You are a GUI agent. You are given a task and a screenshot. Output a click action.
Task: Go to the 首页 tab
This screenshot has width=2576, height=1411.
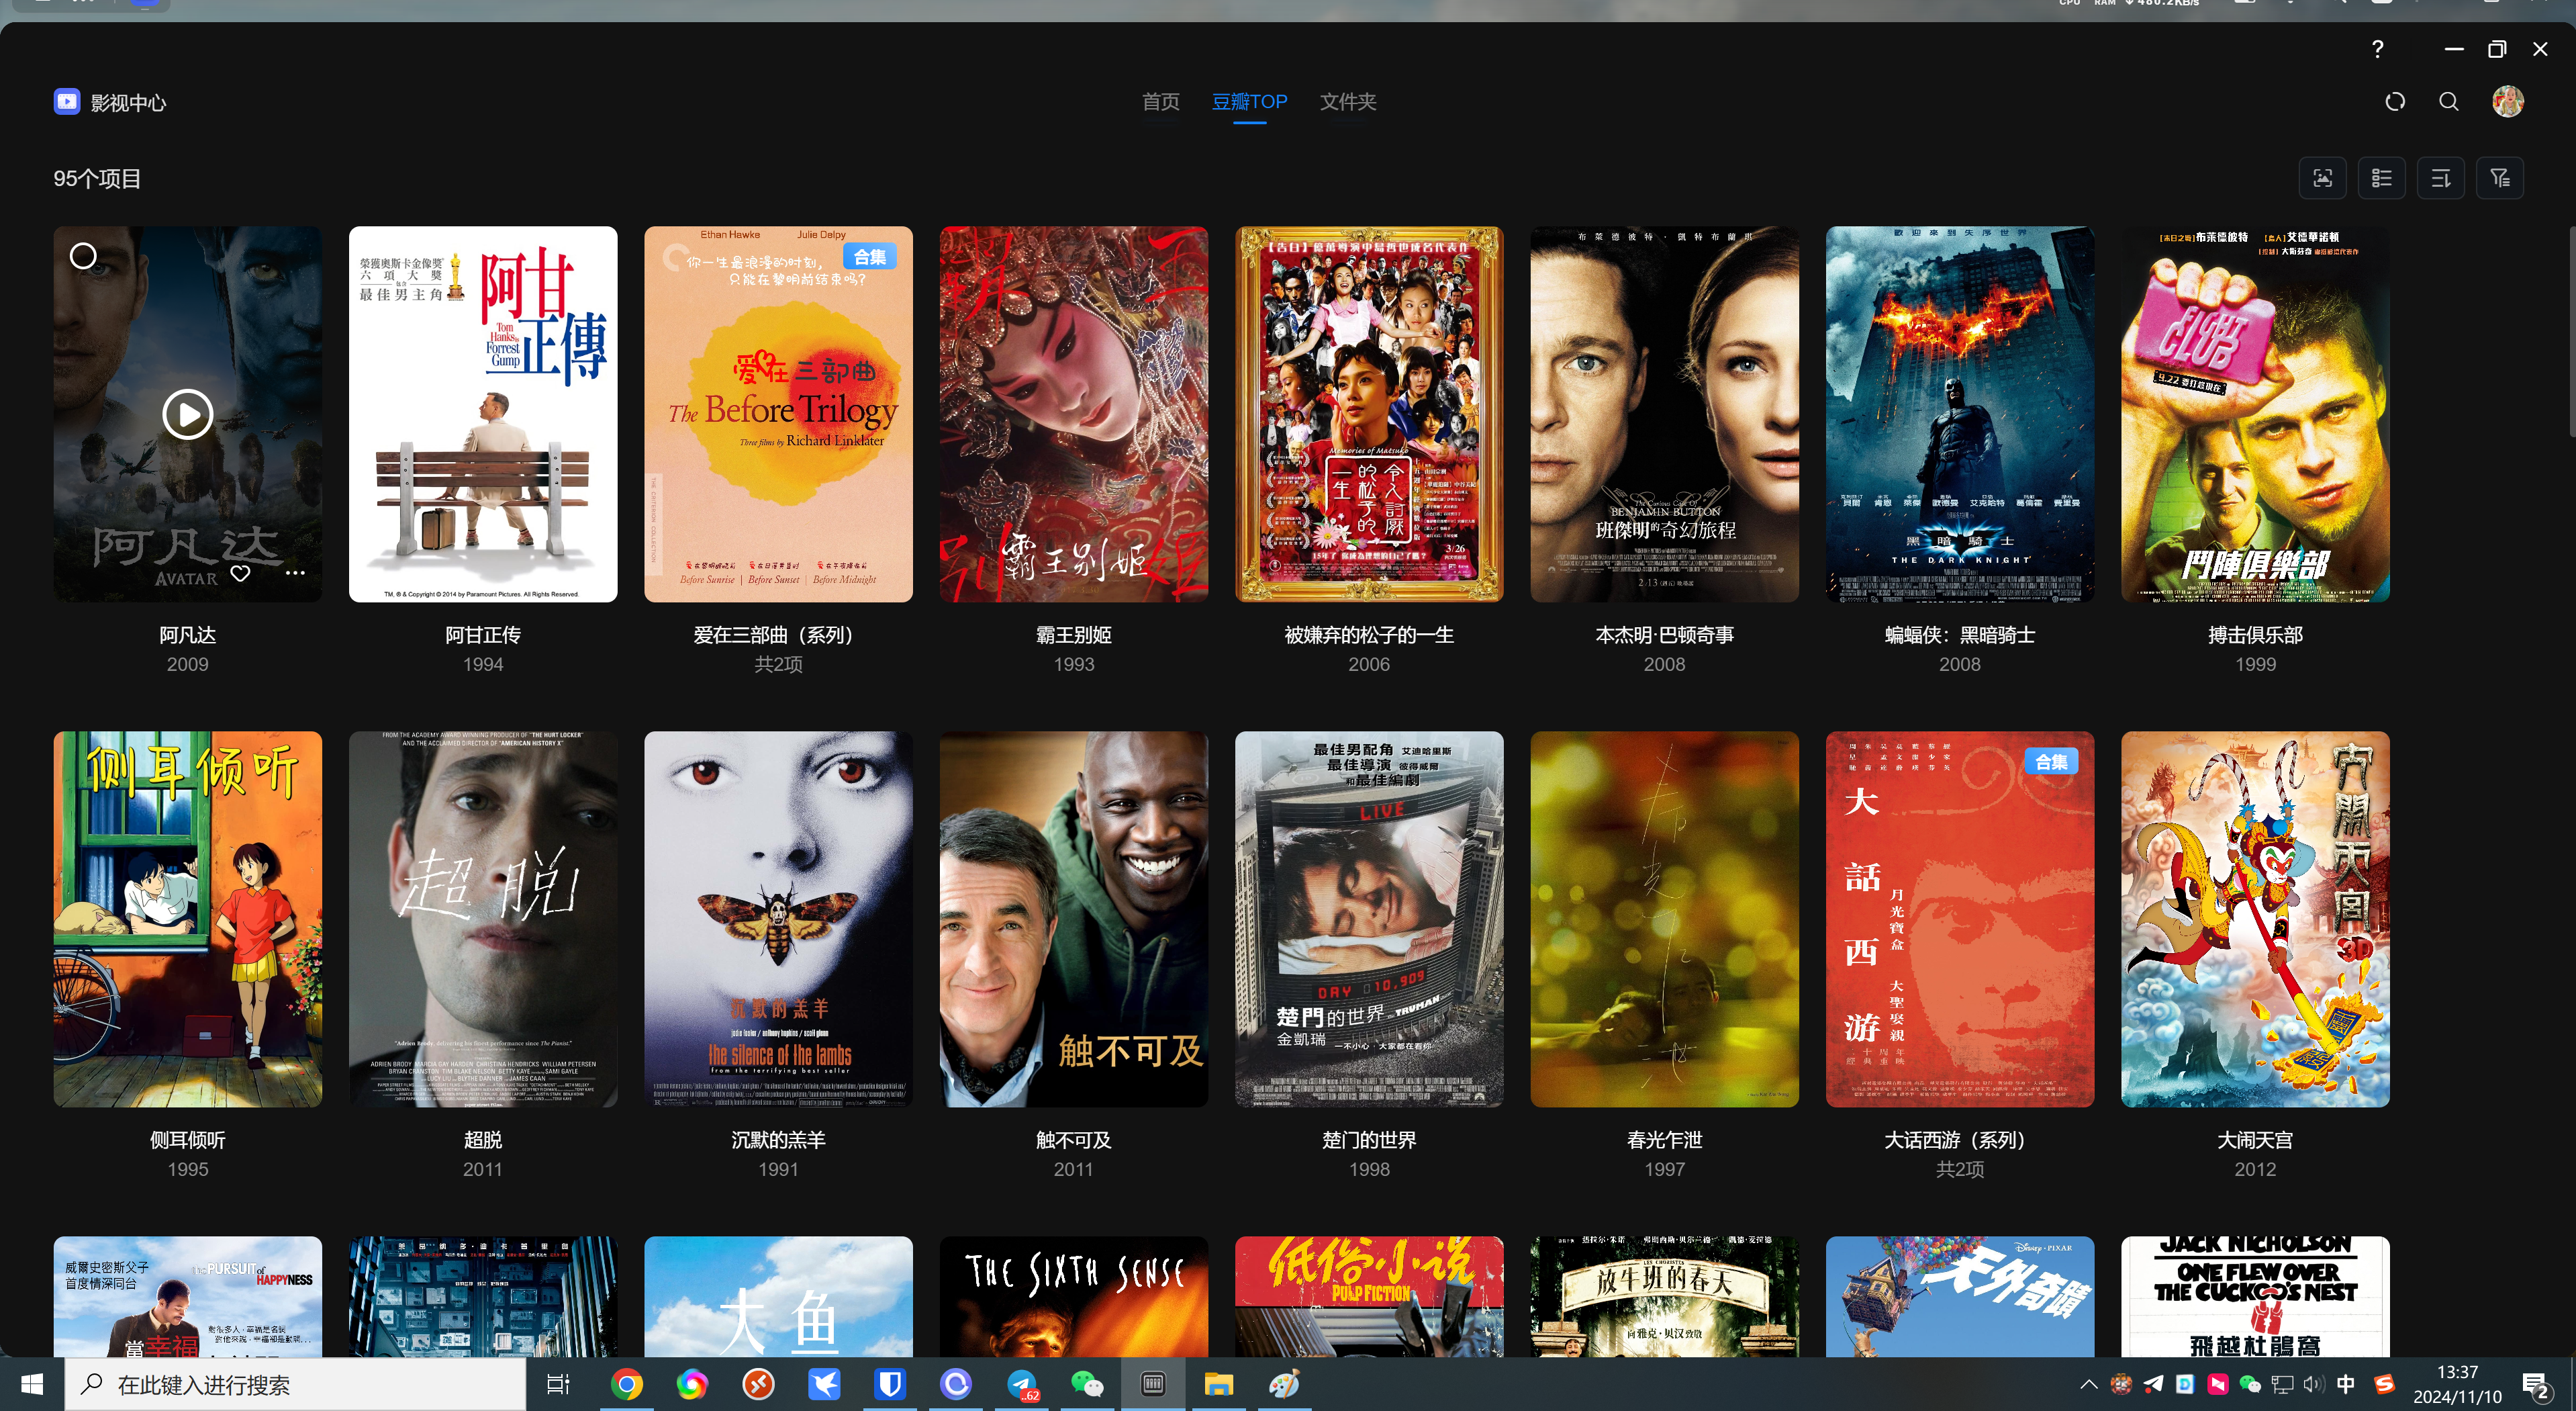click(1161, 102)
